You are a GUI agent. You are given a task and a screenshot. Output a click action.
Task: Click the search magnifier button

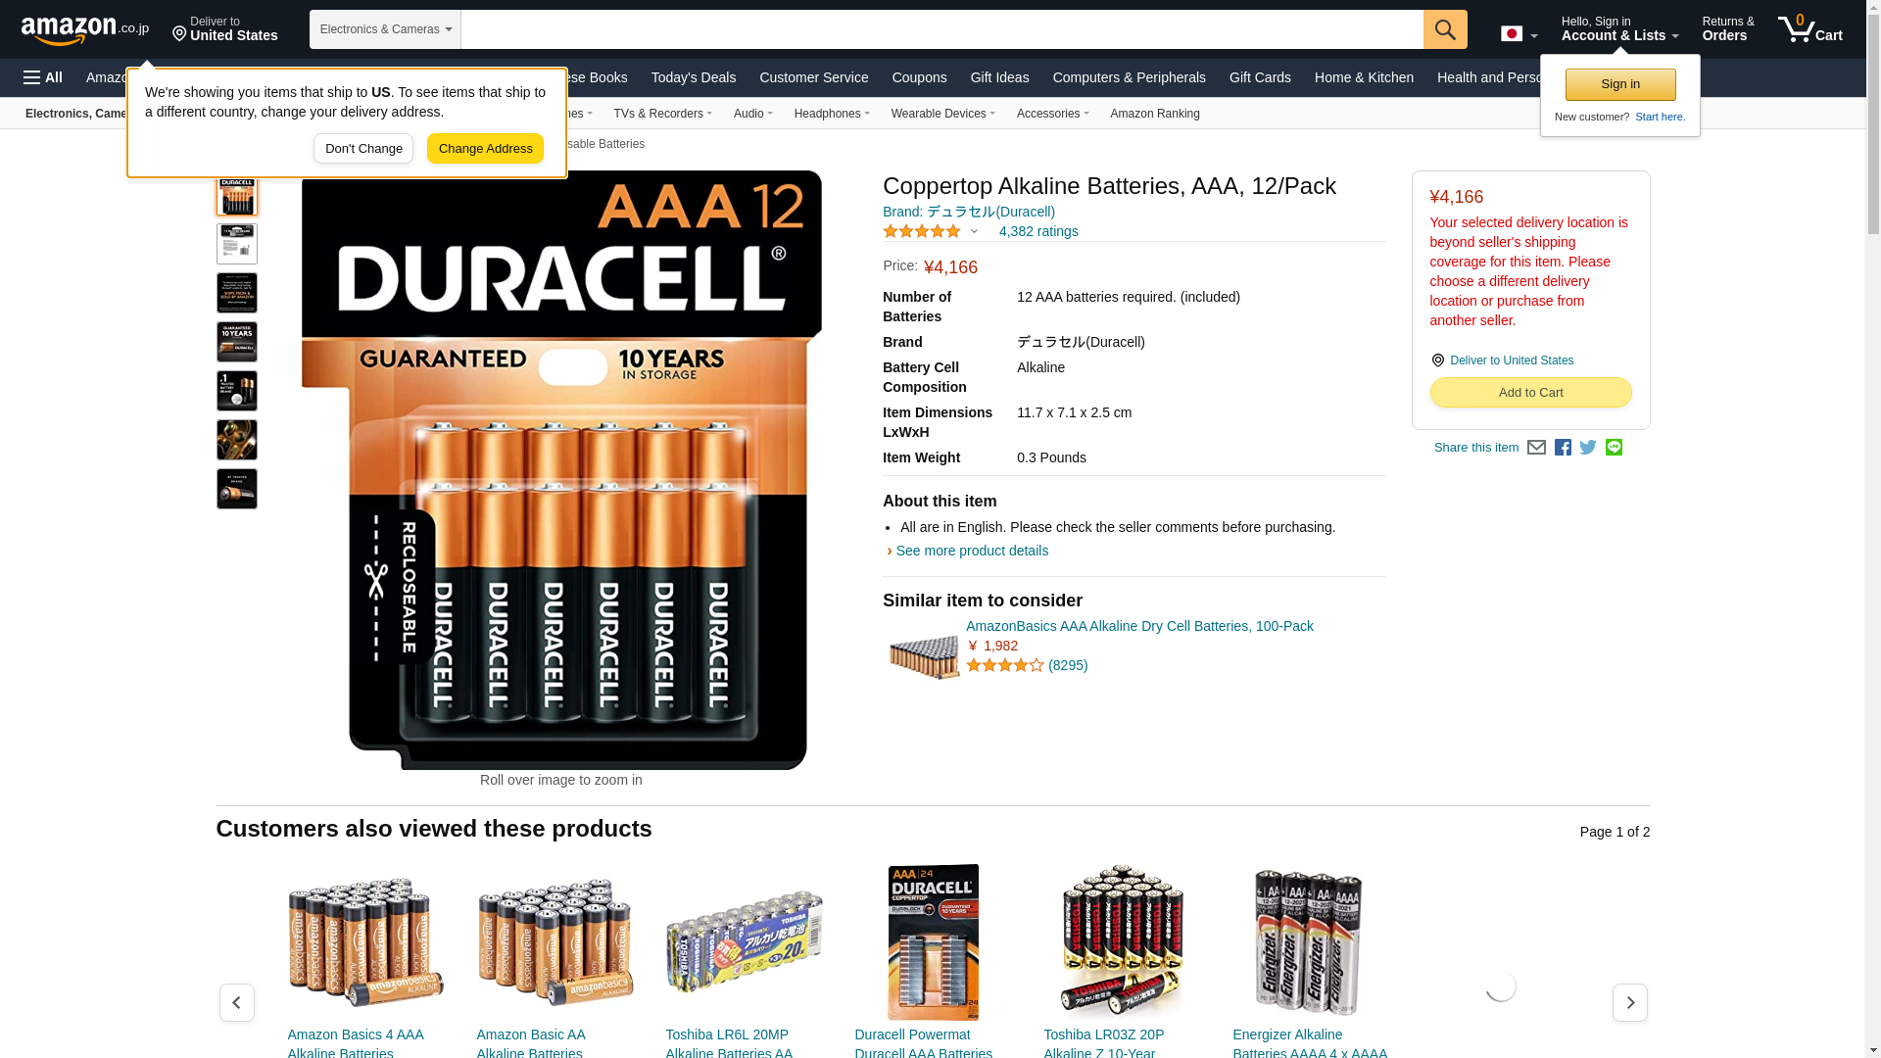coord(1445,29)
